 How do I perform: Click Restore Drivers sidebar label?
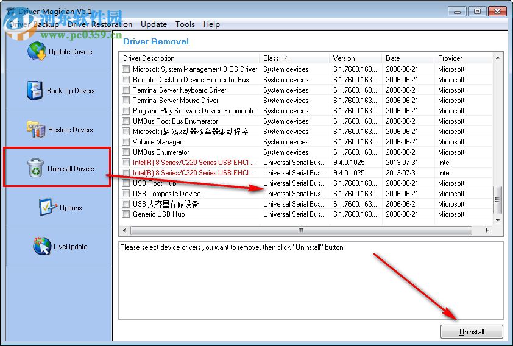tap(70, 130)
